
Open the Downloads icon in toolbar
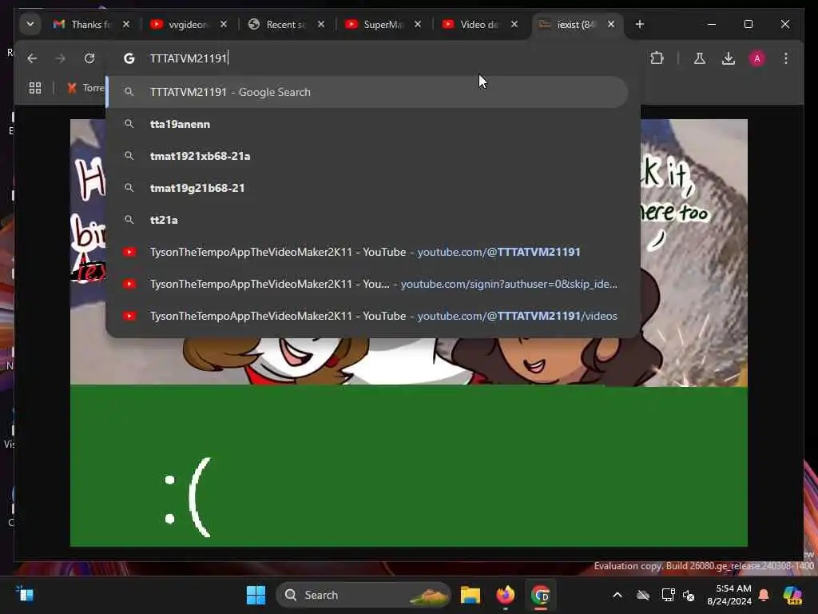point(729,58)
